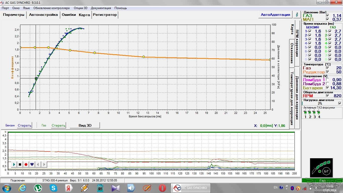Enable the Лямбда 1 checkbox
343x193 pixels.
(327, 80)
